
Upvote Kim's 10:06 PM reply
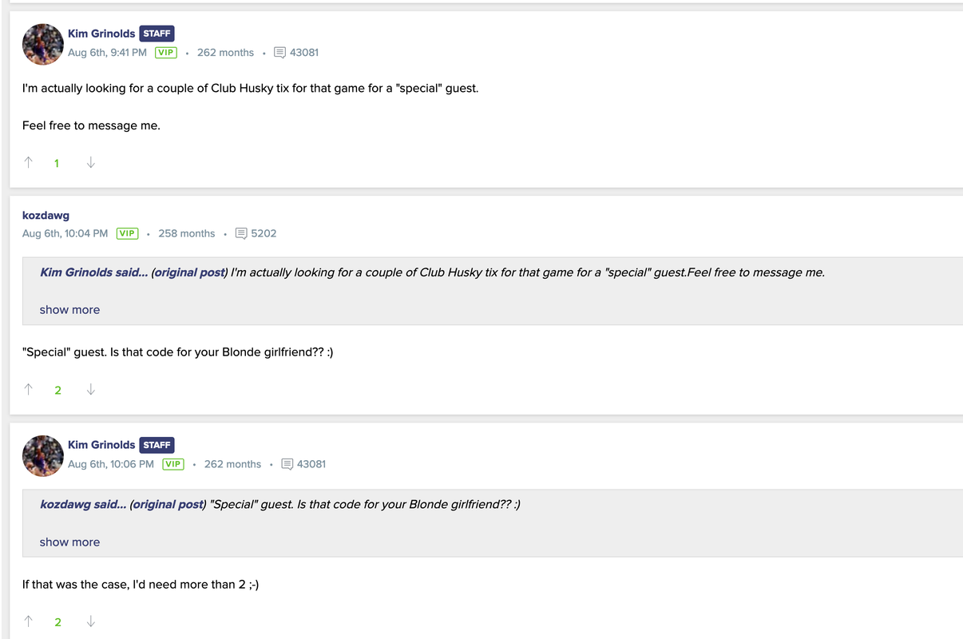[x=28, y=621]
